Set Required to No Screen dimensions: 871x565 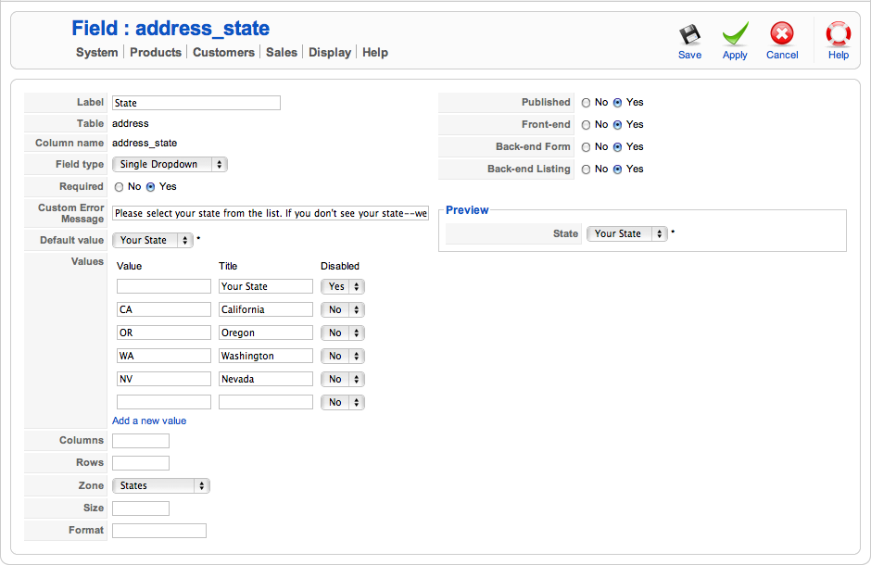click(x=119, y=187)
